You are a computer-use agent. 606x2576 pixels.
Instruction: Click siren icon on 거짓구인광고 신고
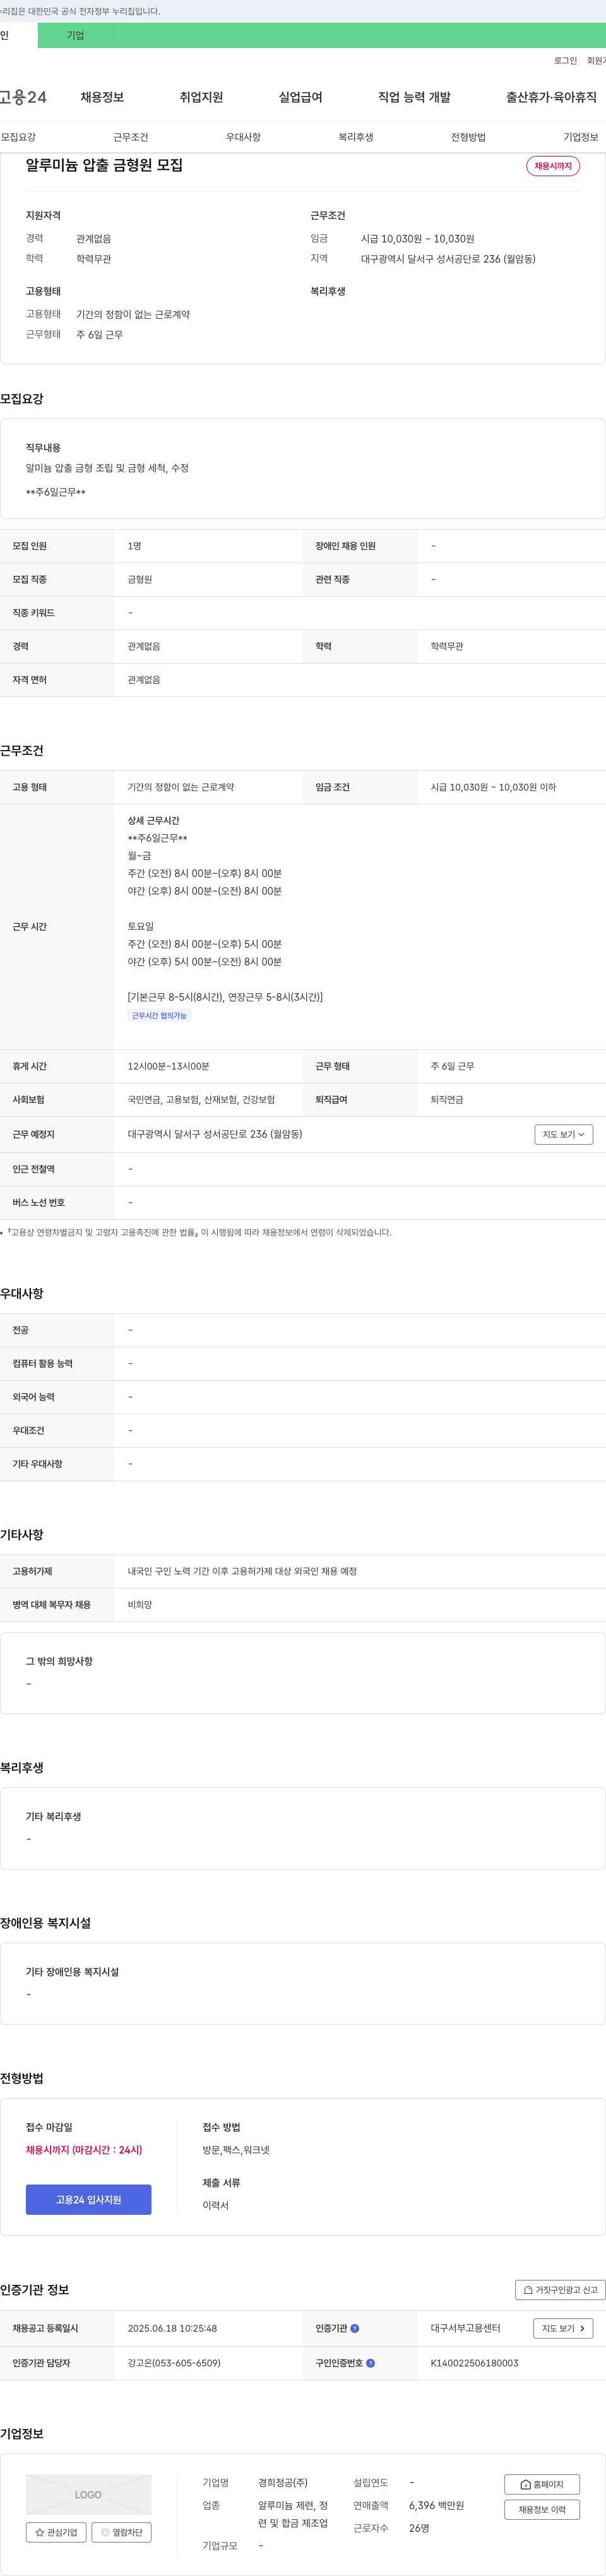(x=528, y=2290)
